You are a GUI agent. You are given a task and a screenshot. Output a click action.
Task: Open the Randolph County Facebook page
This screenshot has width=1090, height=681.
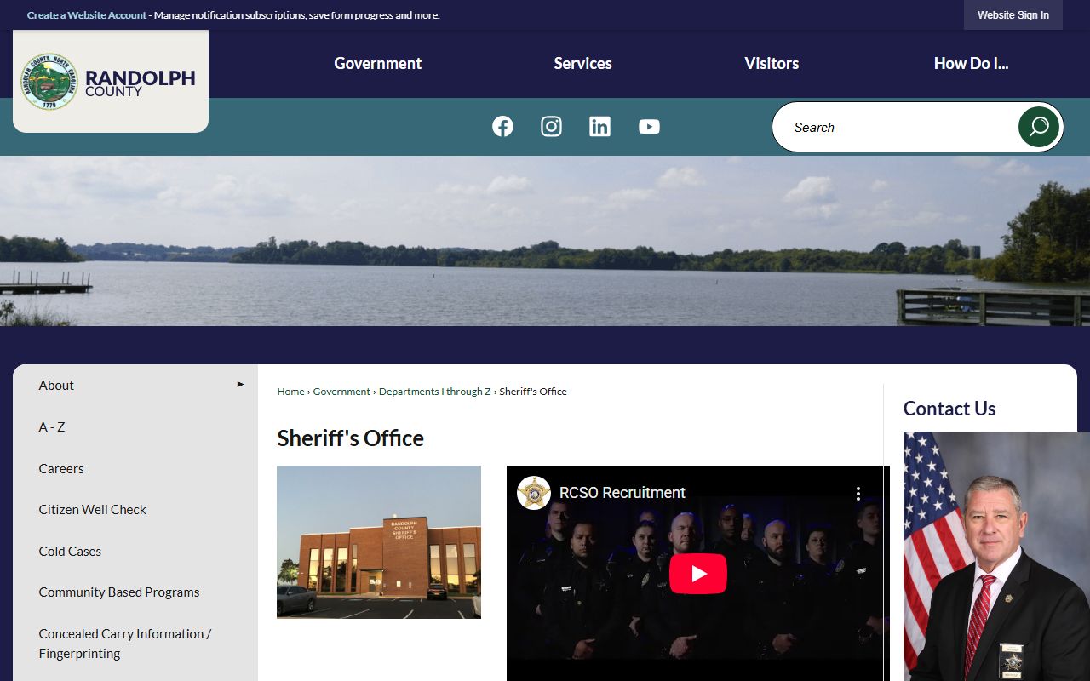click(502, 127)
